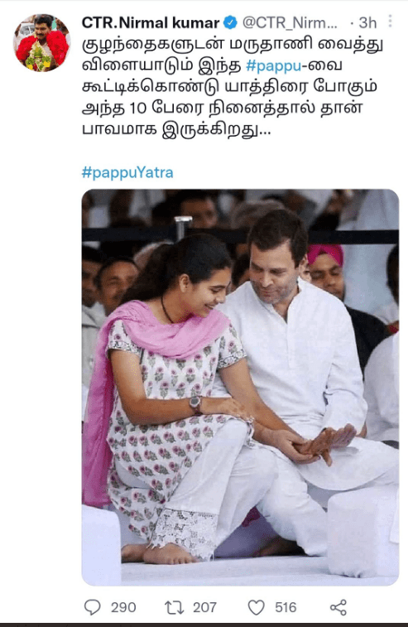Click the blue verified badge
This screenshot has height=627, width=408.
(x=230, y=22)
